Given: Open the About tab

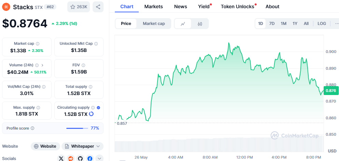Looking at the screenshot, I should pyautogui.click(x=272, y=6).
